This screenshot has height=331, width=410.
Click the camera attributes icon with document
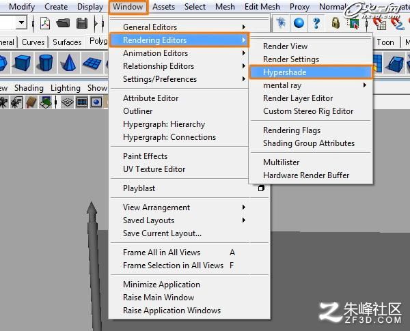[x=16, y=102]
